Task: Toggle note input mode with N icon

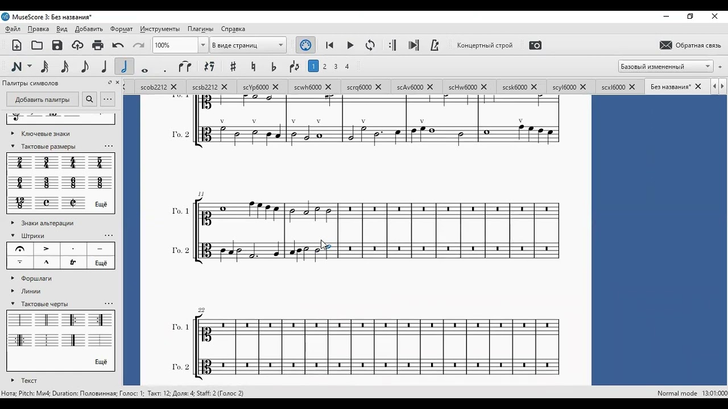Action: coord(16,66)
